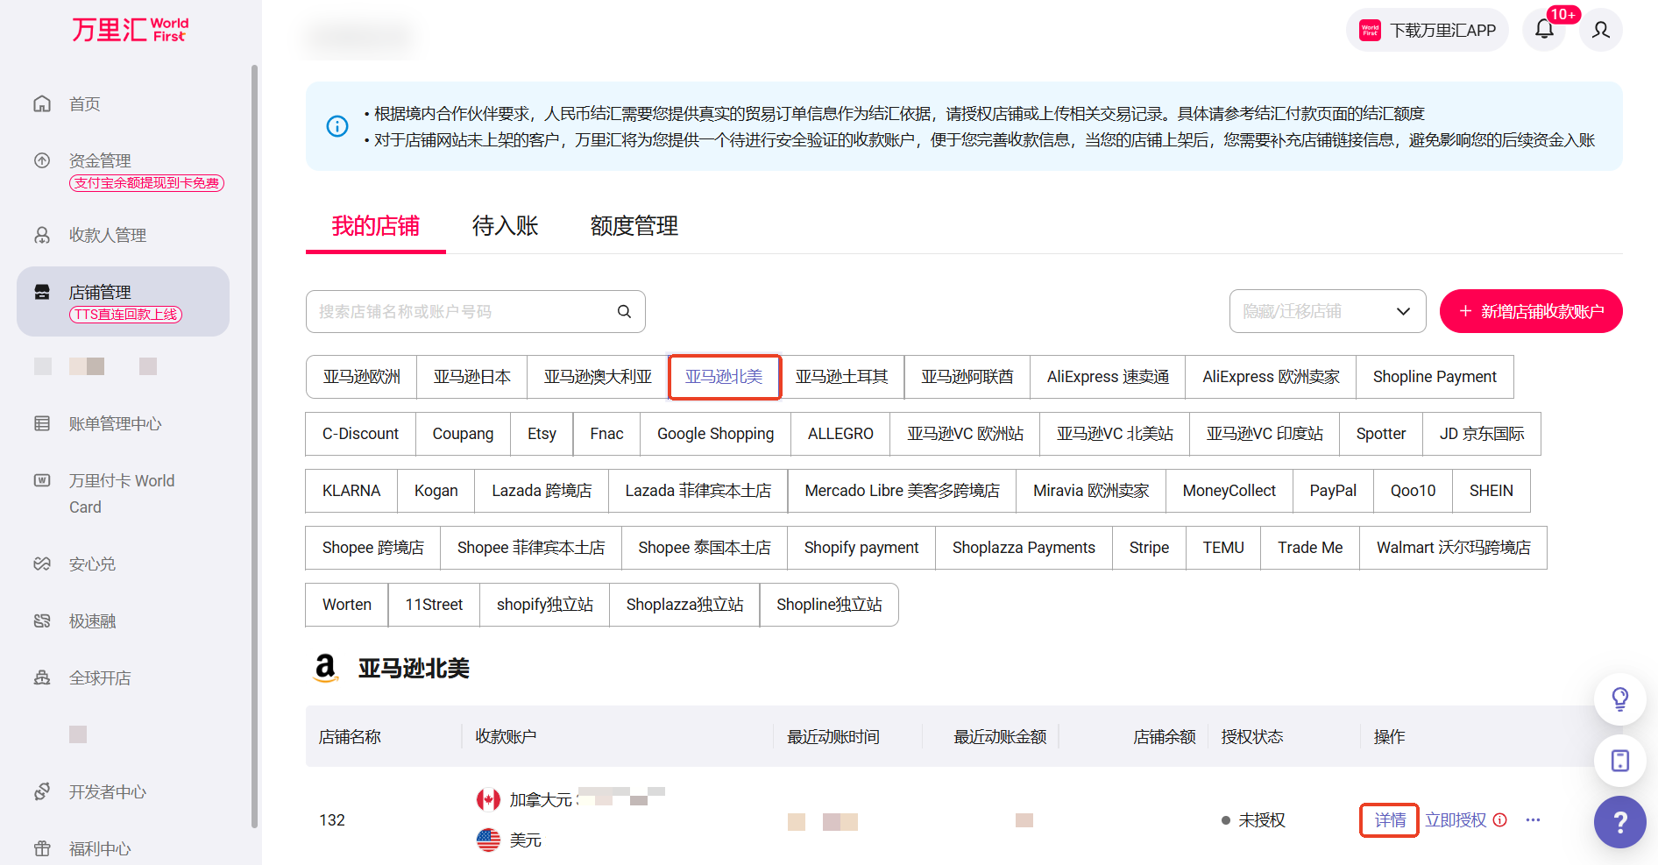Click the lightbulb tips floating icon
The image size is (1658, 865).
coord(1619,698)
